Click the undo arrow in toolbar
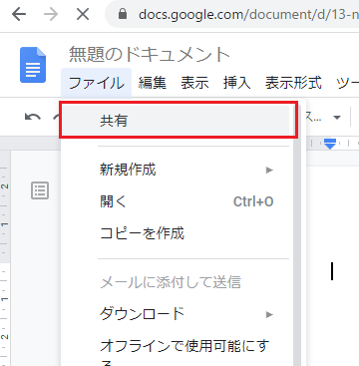The image size is (359, 366). (x=33, y=117)
